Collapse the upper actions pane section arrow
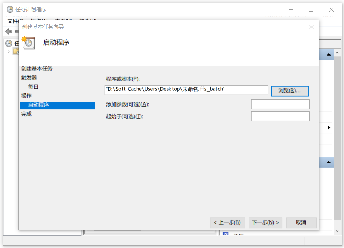344x248 pixels. 329,54
